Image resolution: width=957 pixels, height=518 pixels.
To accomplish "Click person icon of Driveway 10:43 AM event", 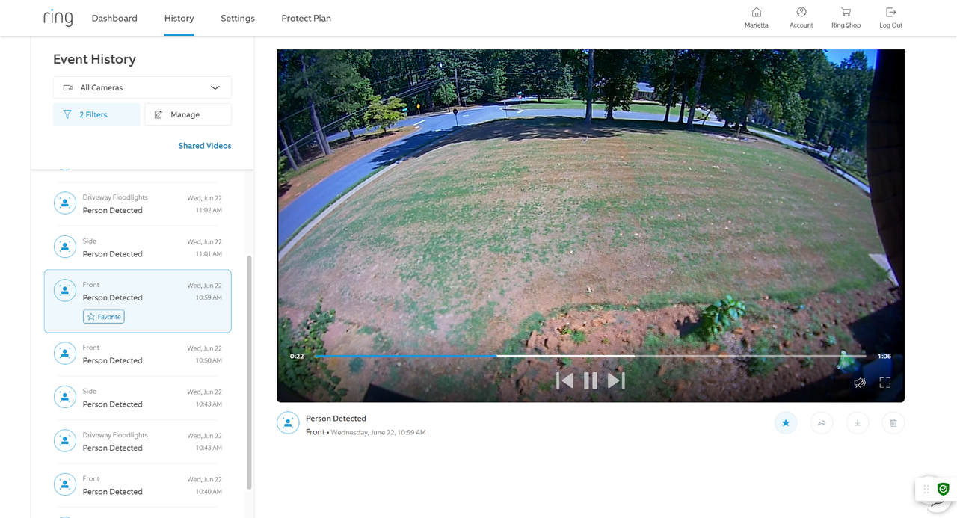I will [65, 440].
